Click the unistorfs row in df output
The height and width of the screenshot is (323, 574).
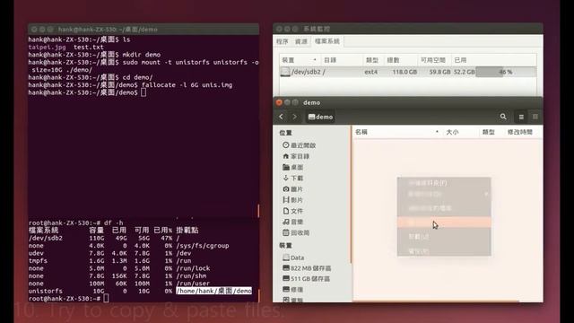[140, 291]
